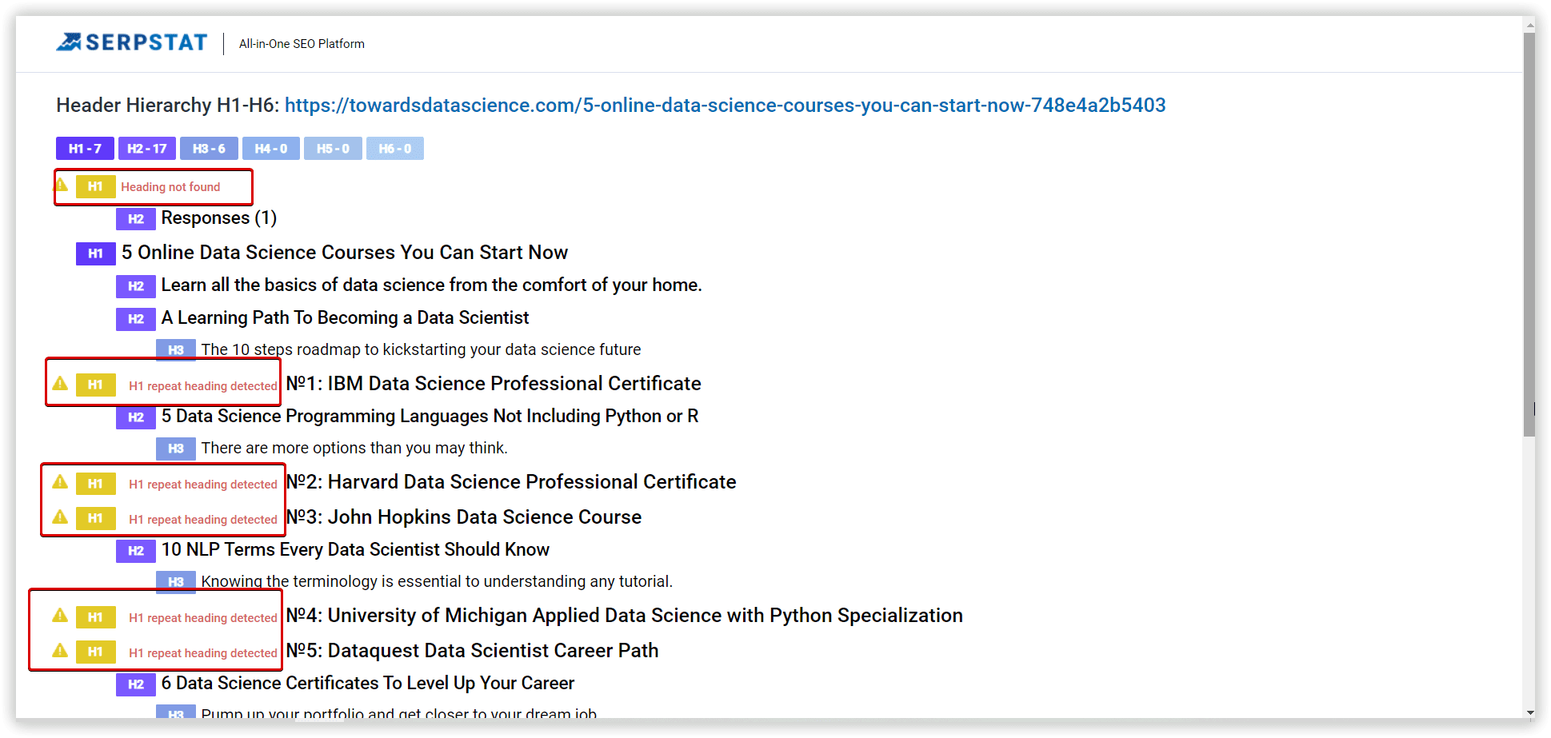Click warning icon next to John Hopkins heading
The height and width of the screenshot is (738, 1551).
pyautogui.click(x=60, y=517)
